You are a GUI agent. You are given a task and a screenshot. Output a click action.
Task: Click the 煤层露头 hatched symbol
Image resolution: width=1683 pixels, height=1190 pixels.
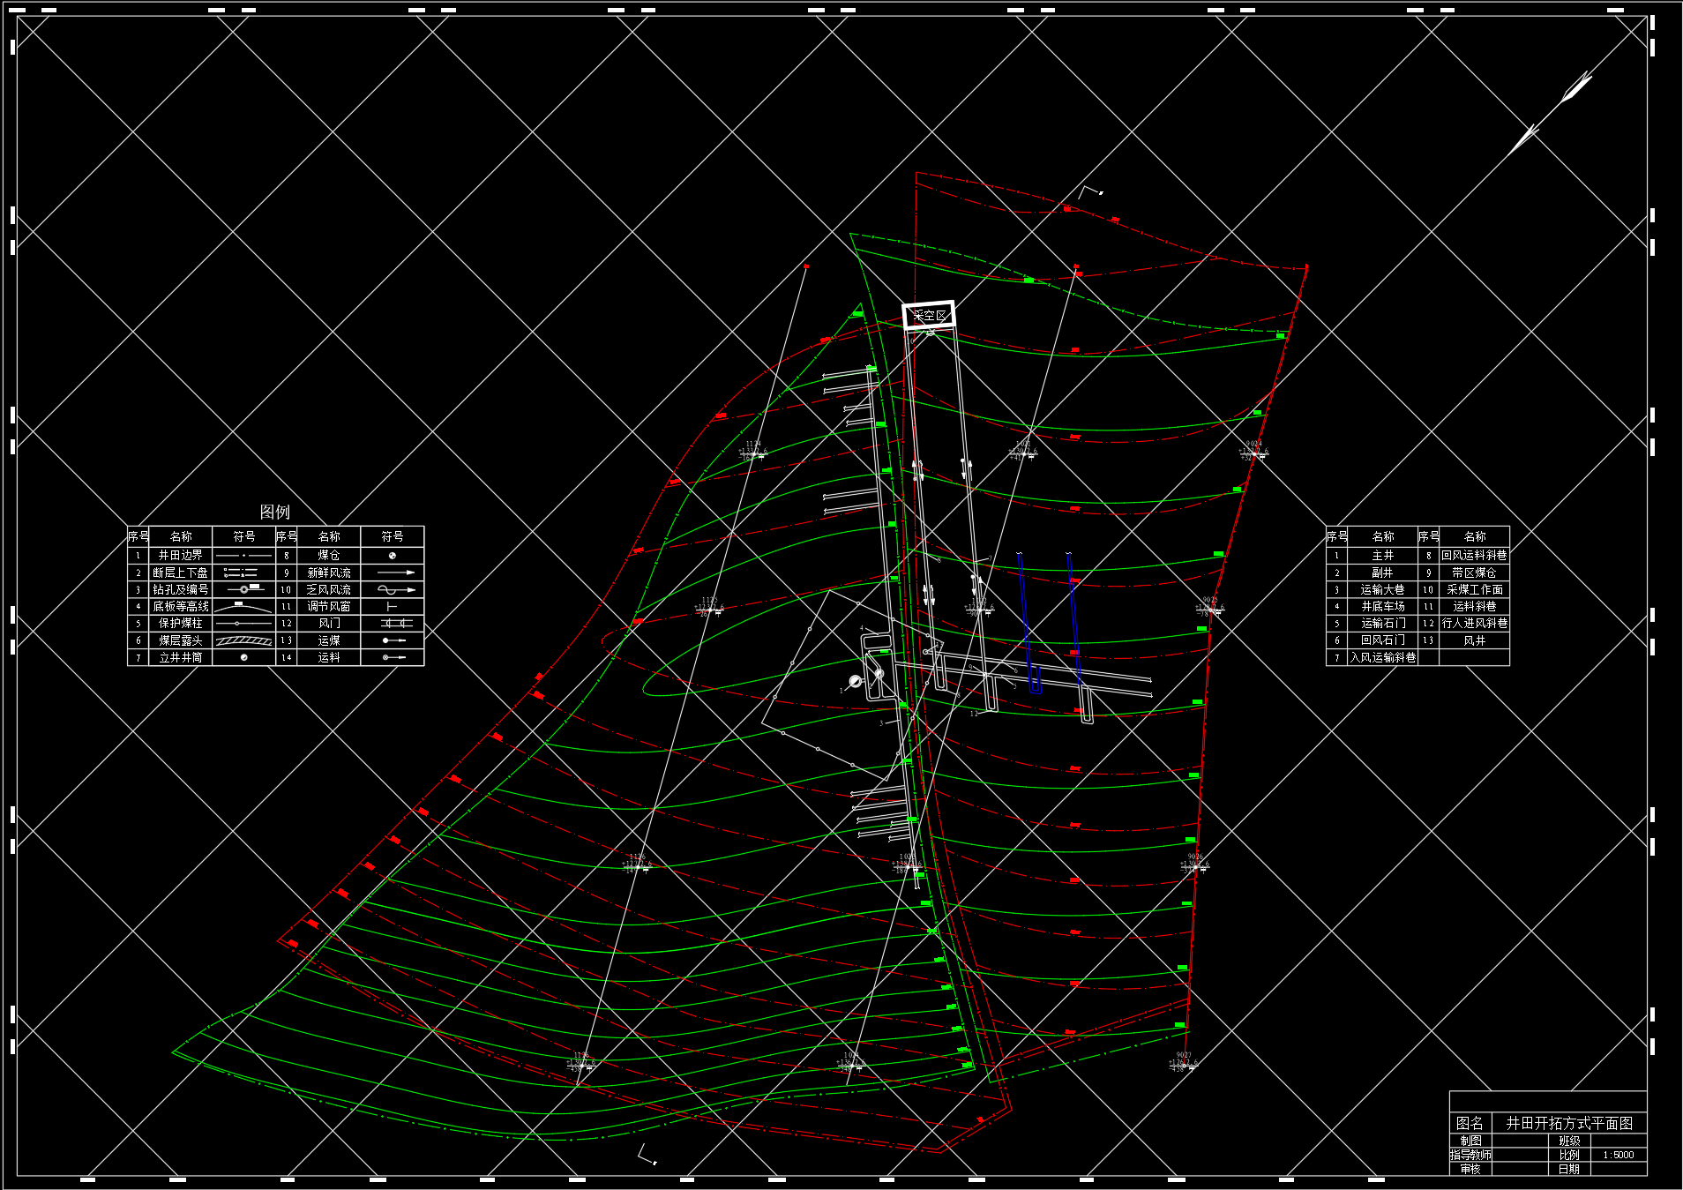click(243, 640)
